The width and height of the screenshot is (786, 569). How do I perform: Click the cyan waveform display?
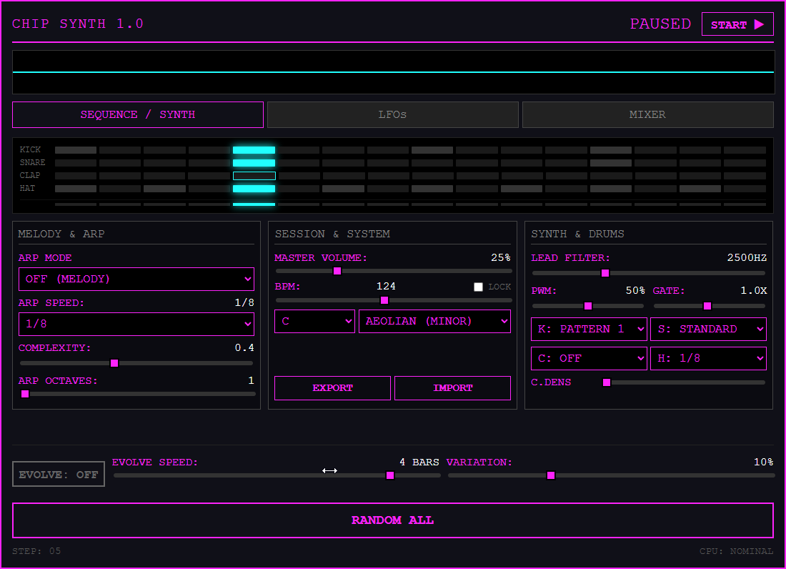[394, 72]
